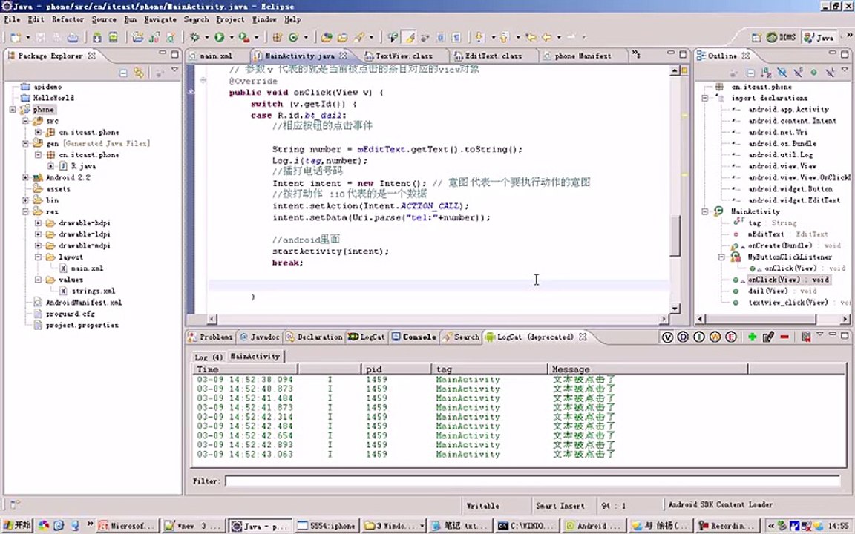Click the New Java Class toolbar icon
The image size is (855, 534).
293,37
